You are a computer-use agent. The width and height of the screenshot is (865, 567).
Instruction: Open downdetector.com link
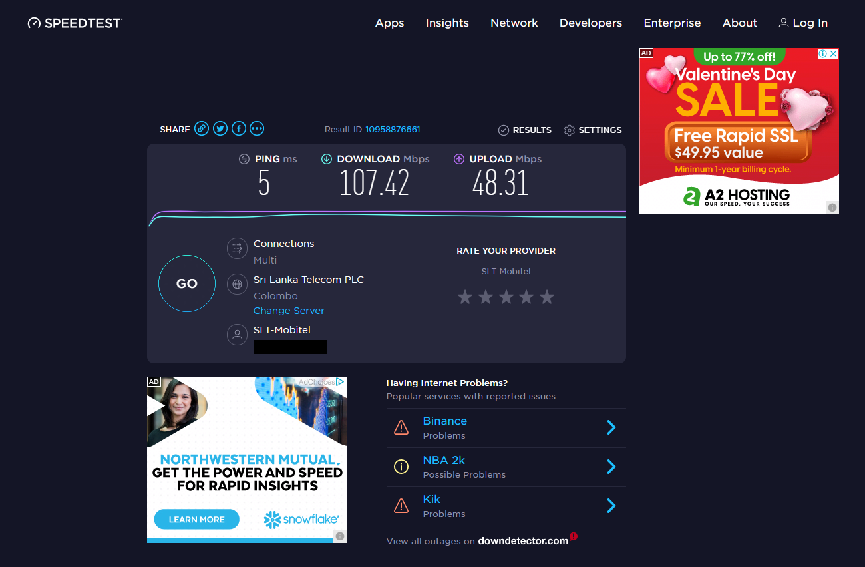pos(523,541)
